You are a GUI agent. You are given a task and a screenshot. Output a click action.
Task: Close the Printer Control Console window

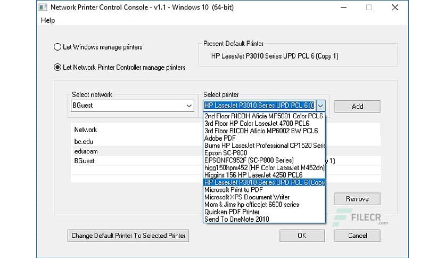tap(395, 7)
